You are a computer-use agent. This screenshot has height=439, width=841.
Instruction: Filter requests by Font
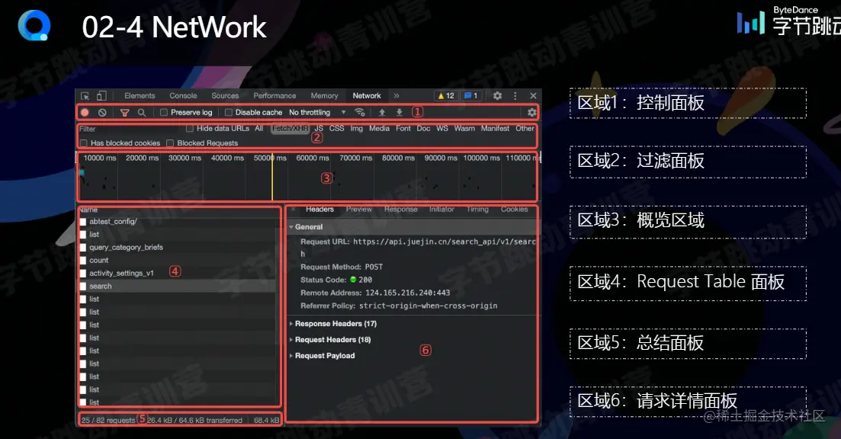(403, 129)
